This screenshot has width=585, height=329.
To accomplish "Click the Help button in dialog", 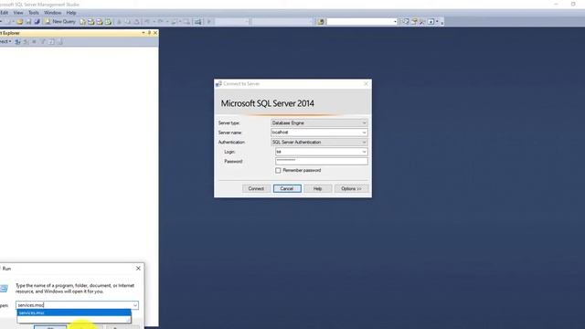I will click(317, 189).
